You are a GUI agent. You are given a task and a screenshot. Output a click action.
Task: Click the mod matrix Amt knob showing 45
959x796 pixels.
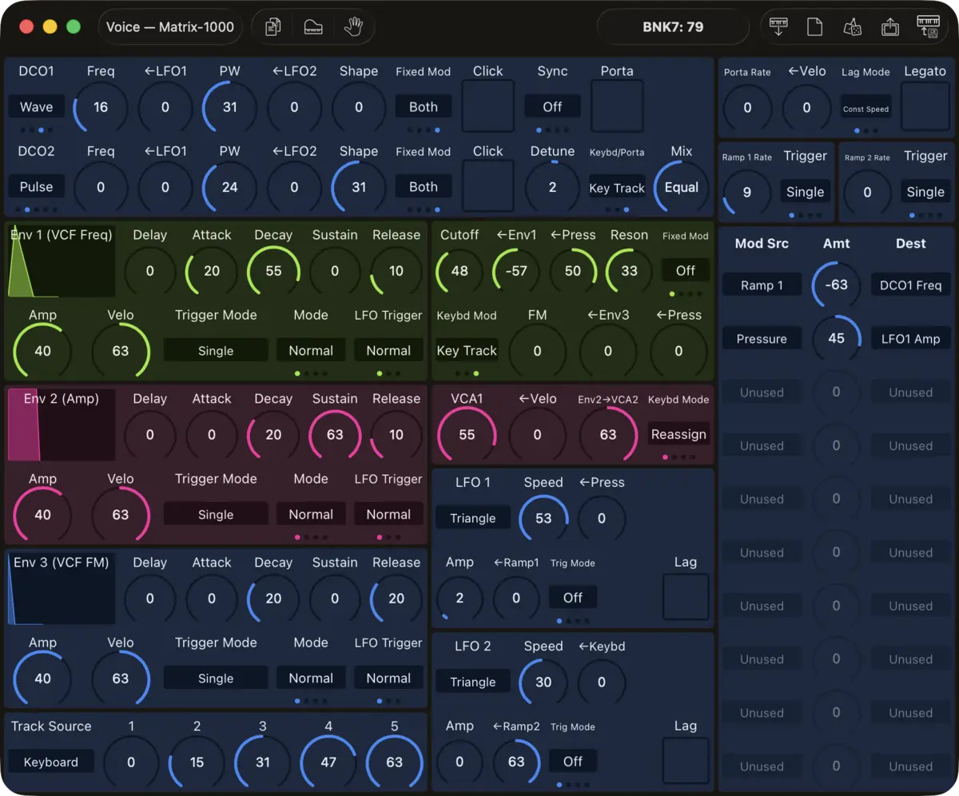coord(836,339)
